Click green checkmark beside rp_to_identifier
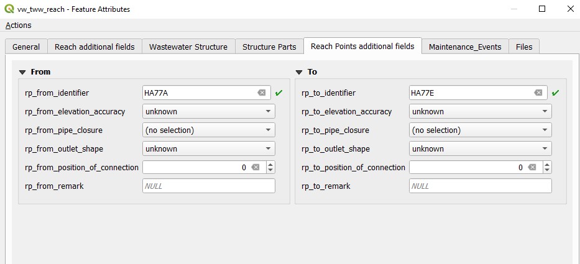 point(555,93)
